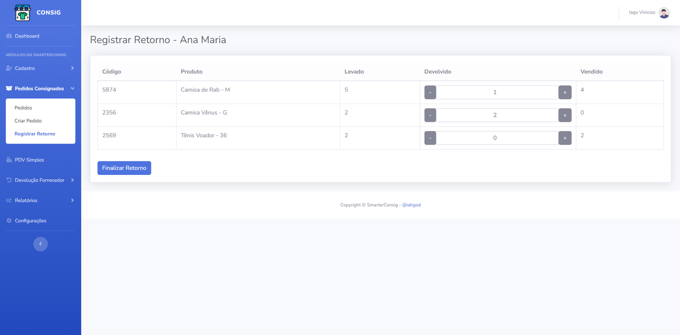Open the Pedidos submenu item
The width and height of the screenshot is (680, 335).
(x=23, y=108)
